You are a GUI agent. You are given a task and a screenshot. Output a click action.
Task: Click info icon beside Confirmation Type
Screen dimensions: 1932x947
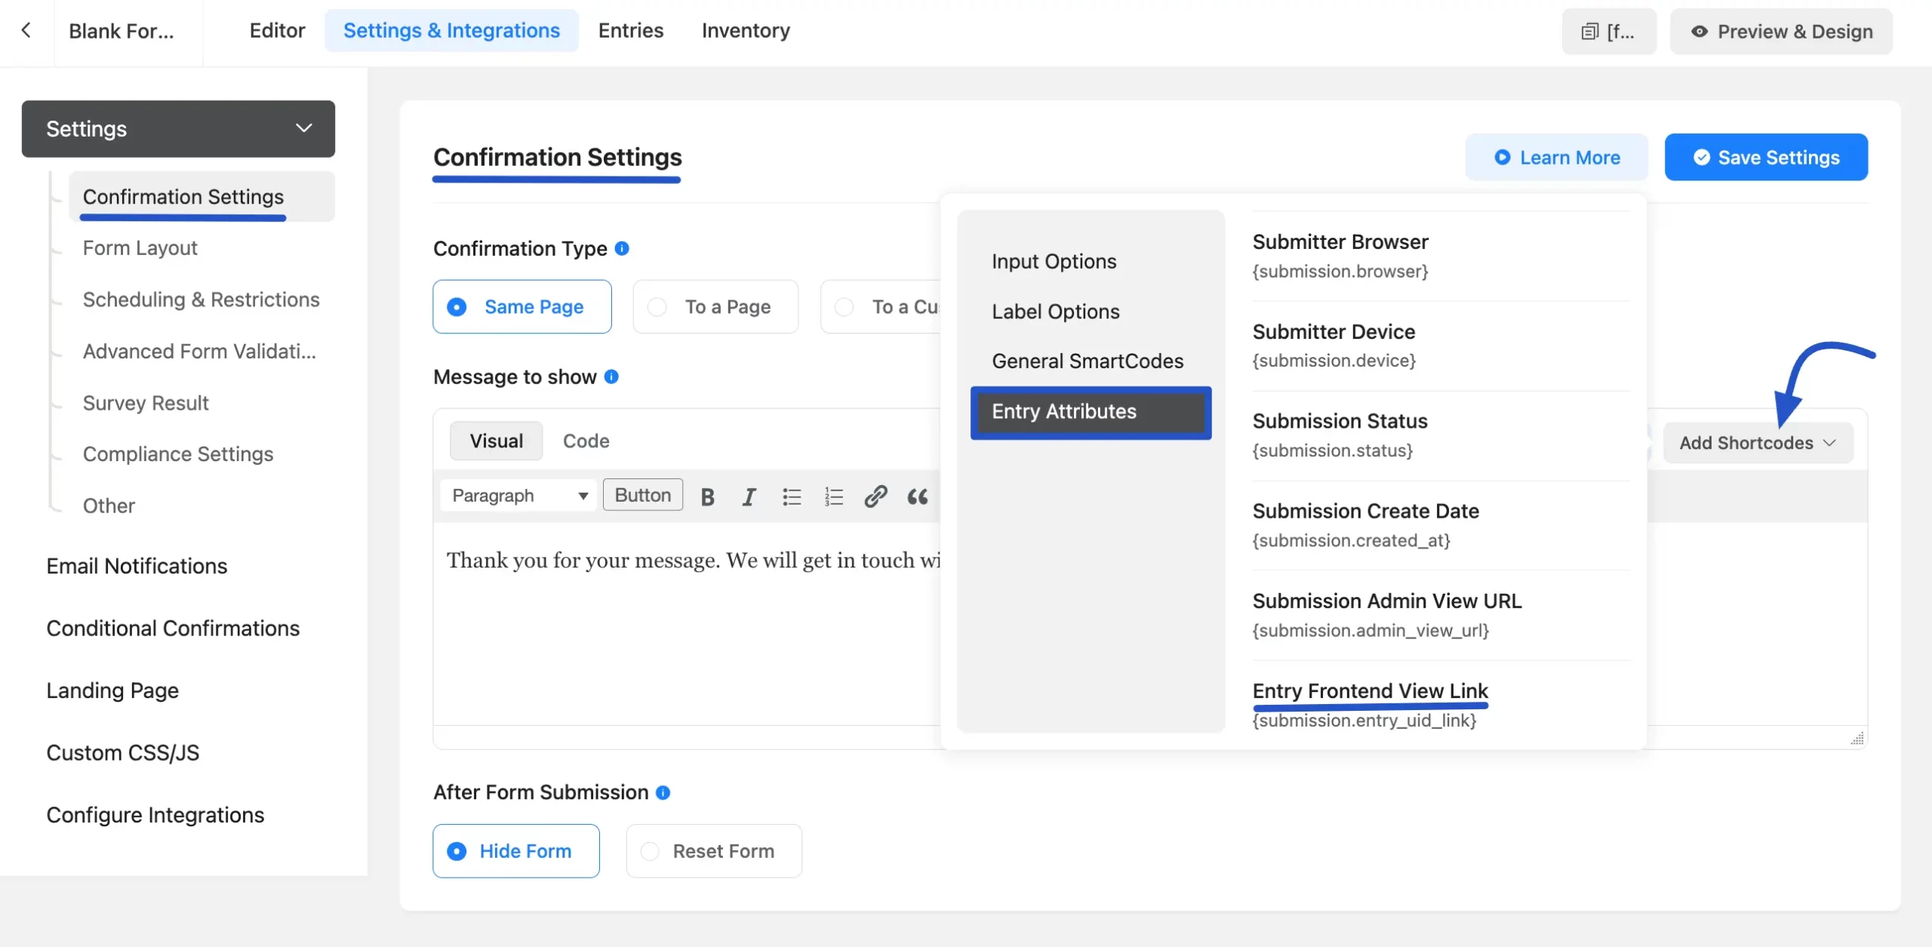point(622,248)
